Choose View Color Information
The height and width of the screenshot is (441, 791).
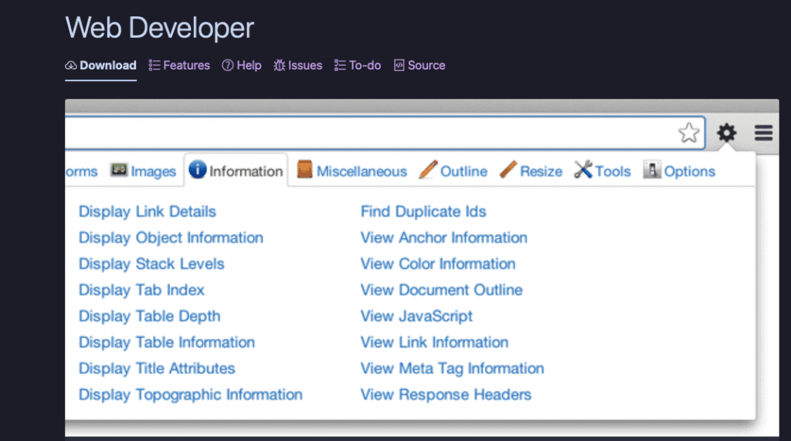pos(437,264)
